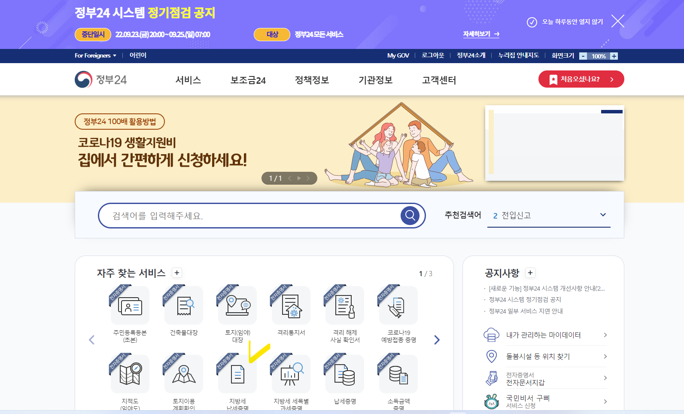Open 돌봄시설 등 위치 찾기
The width and height of the screenshot is (684, 414).
click(545, 356)
